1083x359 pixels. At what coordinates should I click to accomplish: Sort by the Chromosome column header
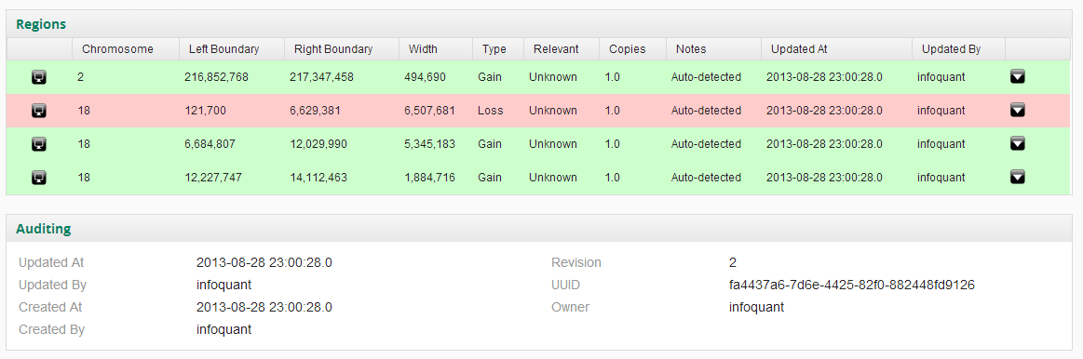click(x=126, y=49)
